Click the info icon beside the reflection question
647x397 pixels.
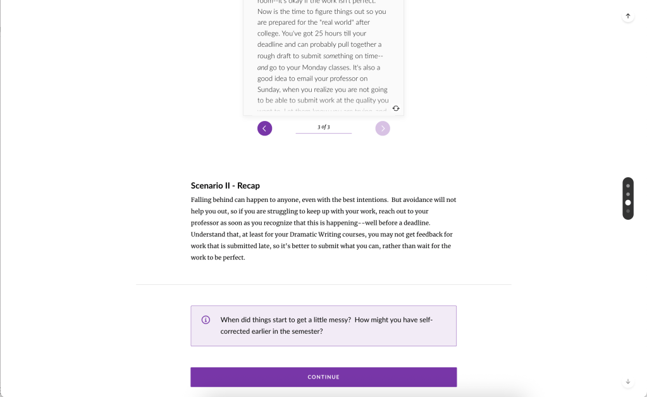point(205,320)
